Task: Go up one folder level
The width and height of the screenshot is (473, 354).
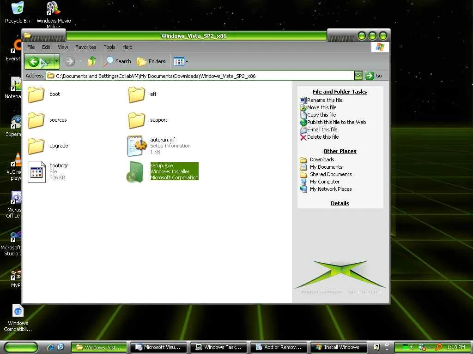Action: pos(92,61)
